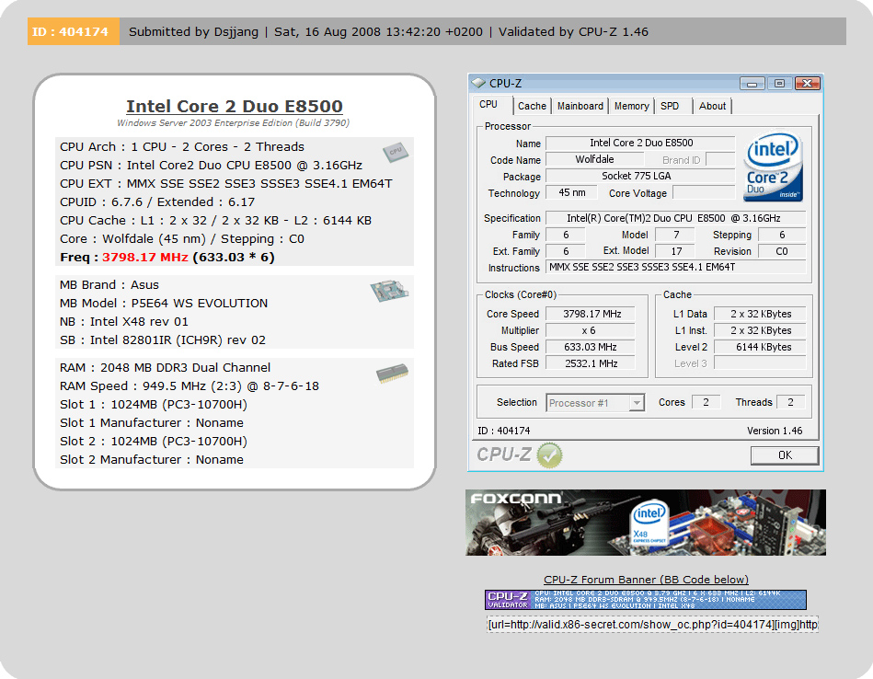Screen dimensions: 873x679
Task: Click the CPU chip icon in the processor section
Action: pos(396,152)
